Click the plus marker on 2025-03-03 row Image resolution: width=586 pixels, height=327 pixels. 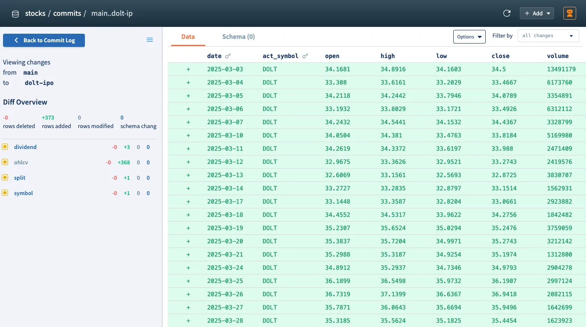tap(188, 69)
